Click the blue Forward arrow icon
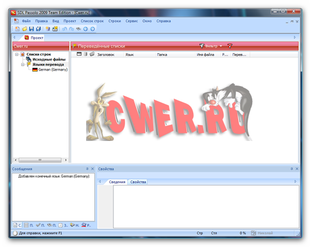The height and width of the screenshot is (247, 311). click(x=93, y=29)
